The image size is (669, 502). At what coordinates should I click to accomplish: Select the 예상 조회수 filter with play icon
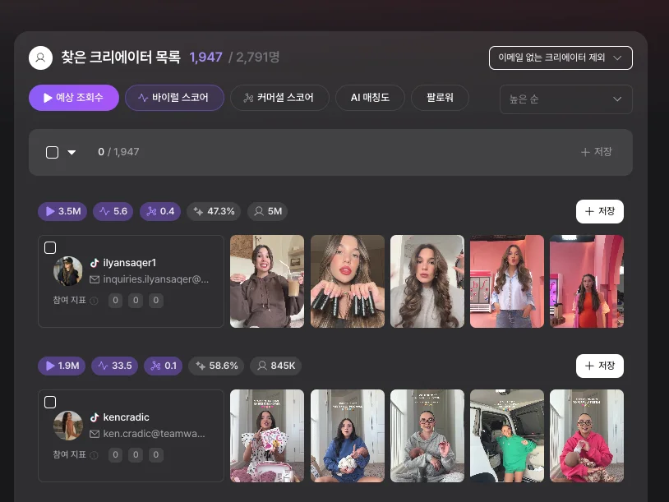tap(73, 97)
